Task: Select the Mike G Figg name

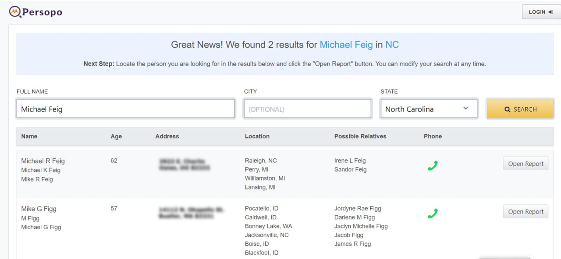Action: point(39,209)
